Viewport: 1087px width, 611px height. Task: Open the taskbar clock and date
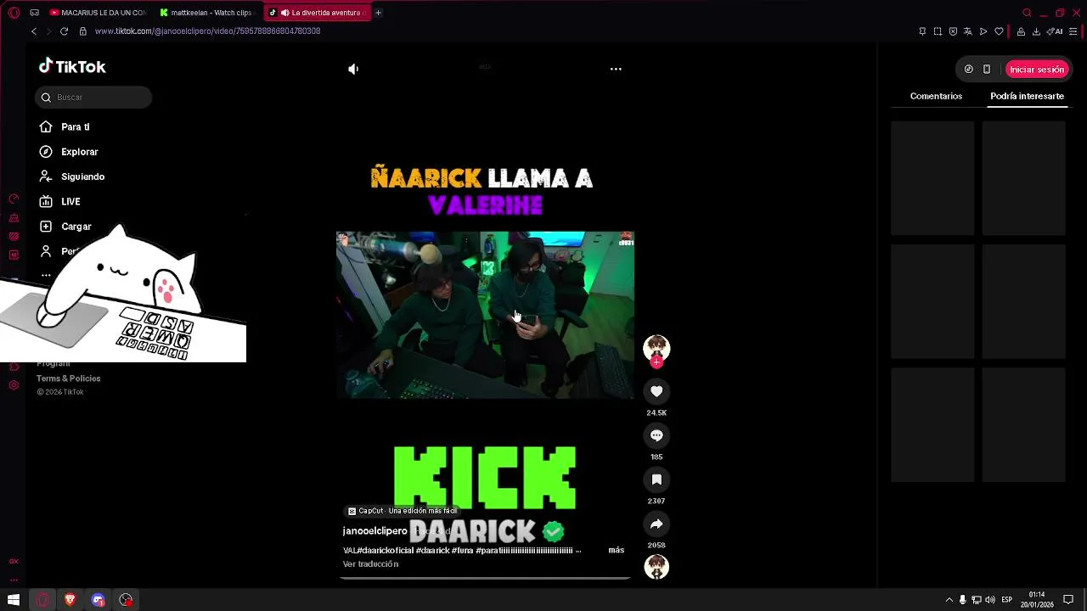pyautogui.click(x=1037, y=600)
